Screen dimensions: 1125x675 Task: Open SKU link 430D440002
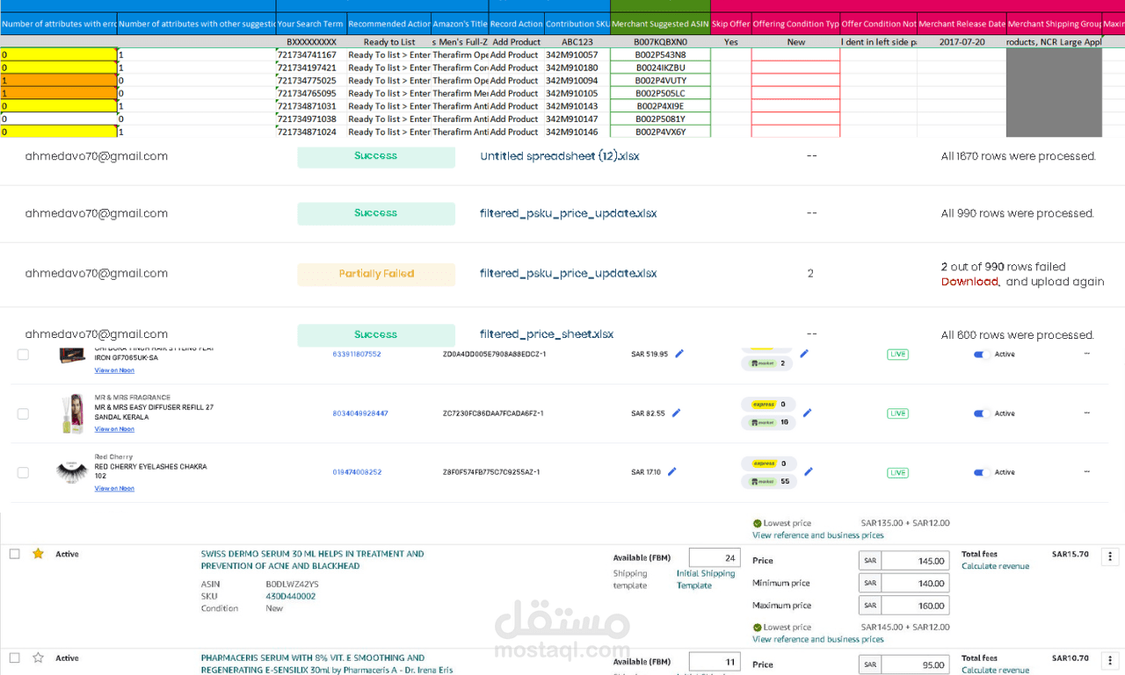(x=290, y=597)
